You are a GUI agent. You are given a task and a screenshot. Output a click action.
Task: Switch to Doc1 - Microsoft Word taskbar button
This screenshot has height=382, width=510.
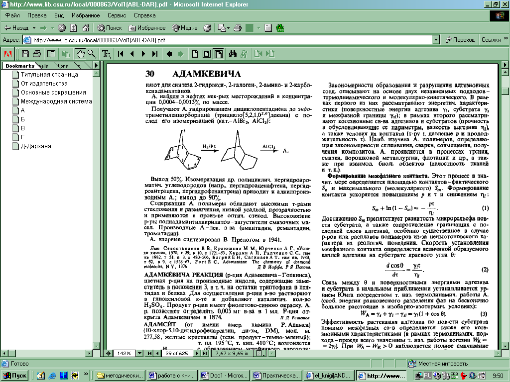point(225,376)
